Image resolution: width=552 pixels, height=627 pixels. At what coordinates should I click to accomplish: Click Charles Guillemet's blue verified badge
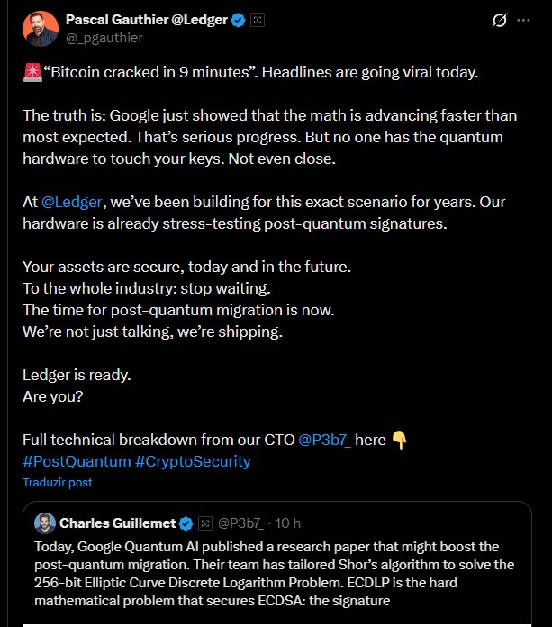click(x=186, y=523)
